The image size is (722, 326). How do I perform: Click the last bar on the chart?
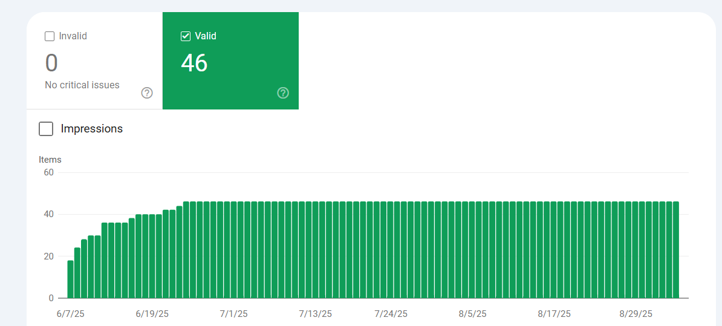pos(676,250)
